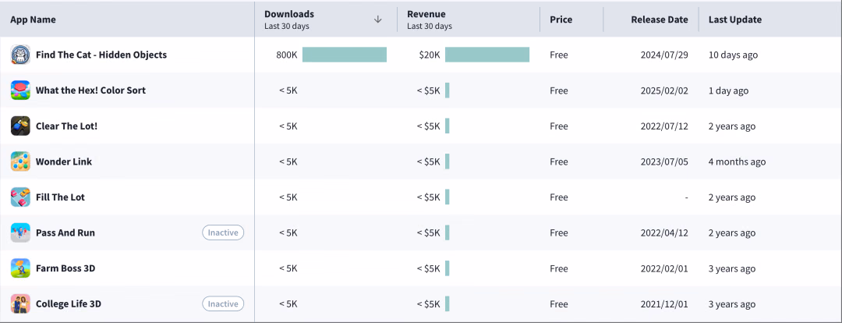This screenshot has width=842, height=323.
Task: Select '< $5K' revenue for Pass And Run
Action: 429,232
